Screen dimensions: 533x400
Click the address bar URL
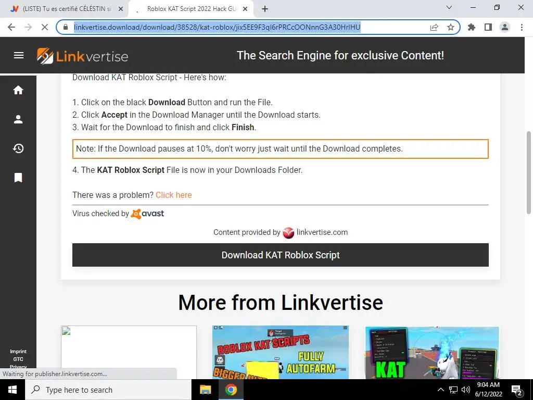(217, 27)
